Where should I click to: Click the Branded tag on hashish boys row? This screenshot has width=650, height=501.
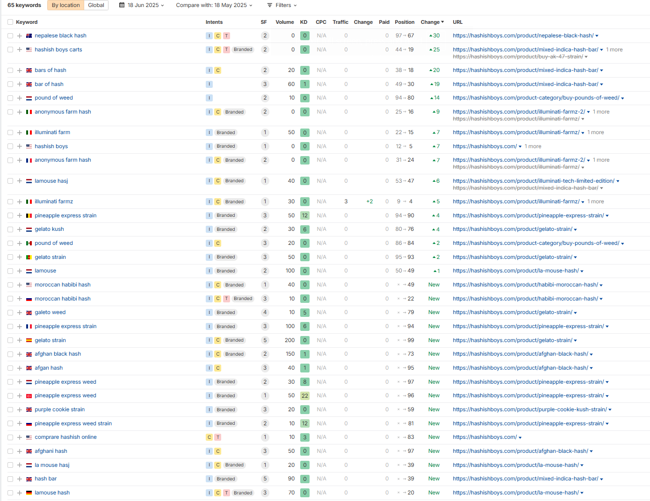coord(226,146)
